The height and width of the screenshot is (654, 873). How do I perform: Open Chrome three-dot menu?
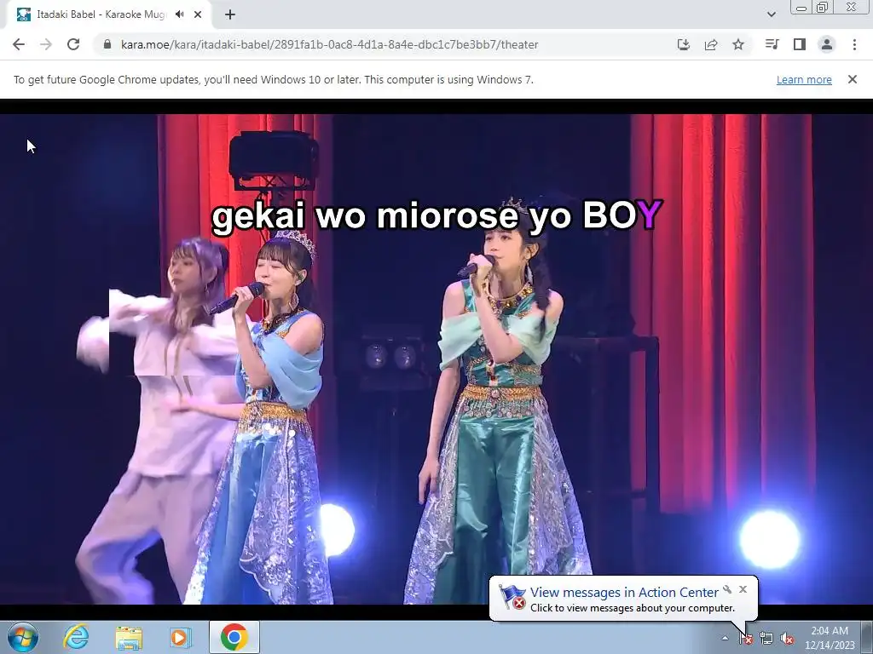[854, 44]
